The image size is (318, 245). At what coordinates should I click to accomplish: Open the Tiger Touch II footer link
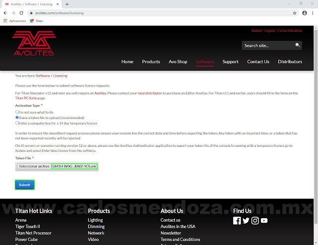tap(28, 227)
